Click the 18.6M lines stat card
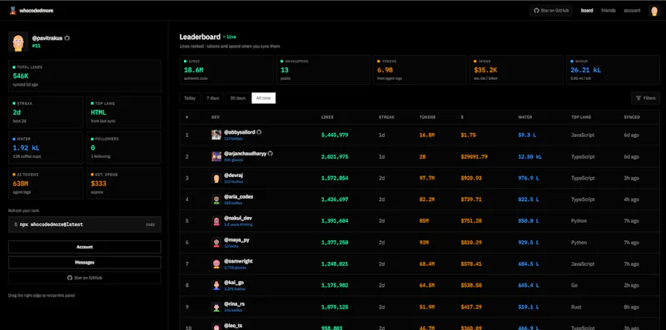 (226, 70)
